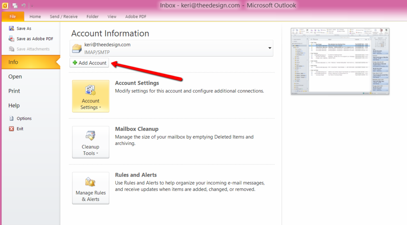Go to the Print section

point(14,91)
